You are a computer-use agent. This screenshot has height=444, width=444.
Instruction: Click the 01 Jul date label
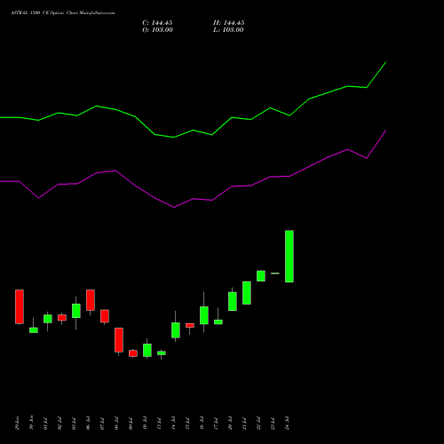pos(45,424)
